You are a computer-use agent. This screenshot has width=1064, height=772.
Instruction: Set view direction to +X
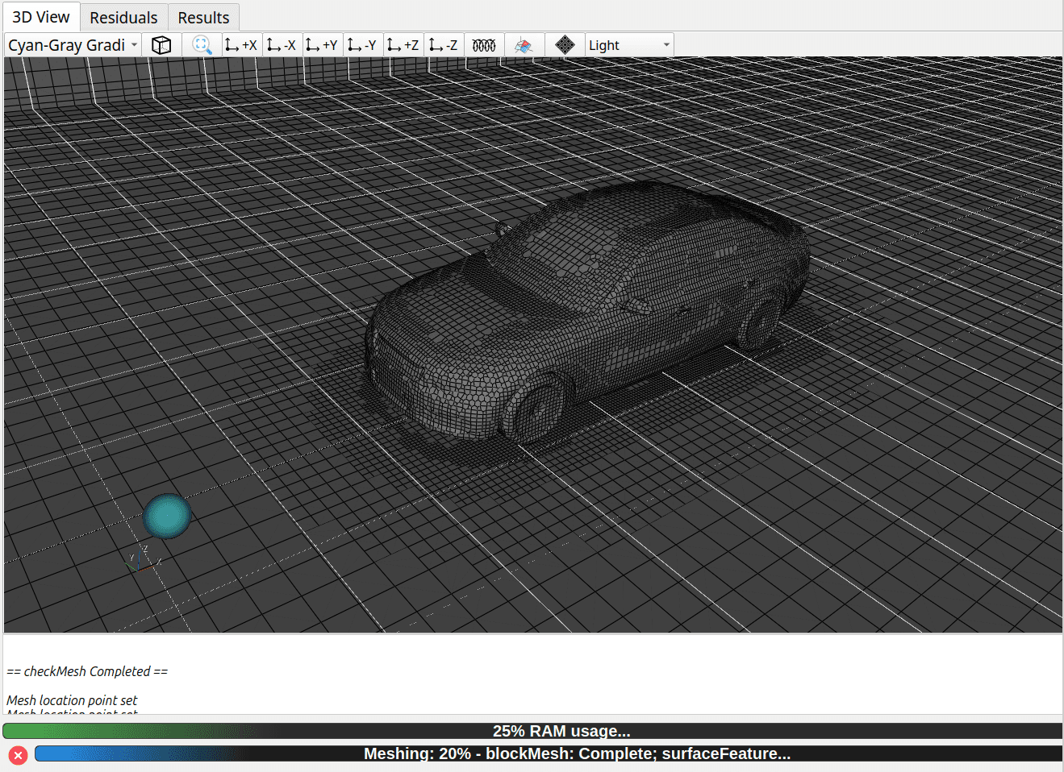tap(241, 45)
